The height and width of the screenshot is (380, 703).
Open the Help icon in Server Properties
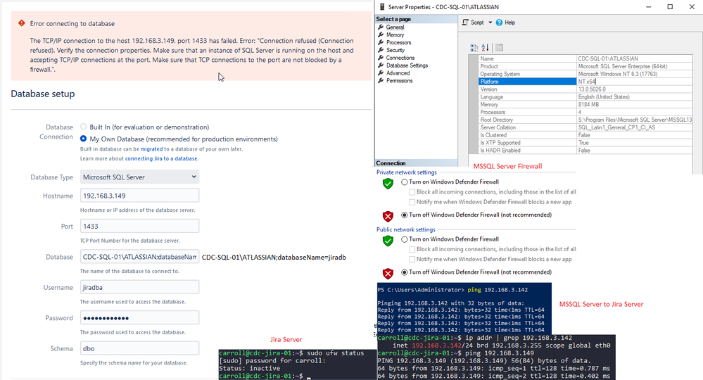(x=499, y=23)
